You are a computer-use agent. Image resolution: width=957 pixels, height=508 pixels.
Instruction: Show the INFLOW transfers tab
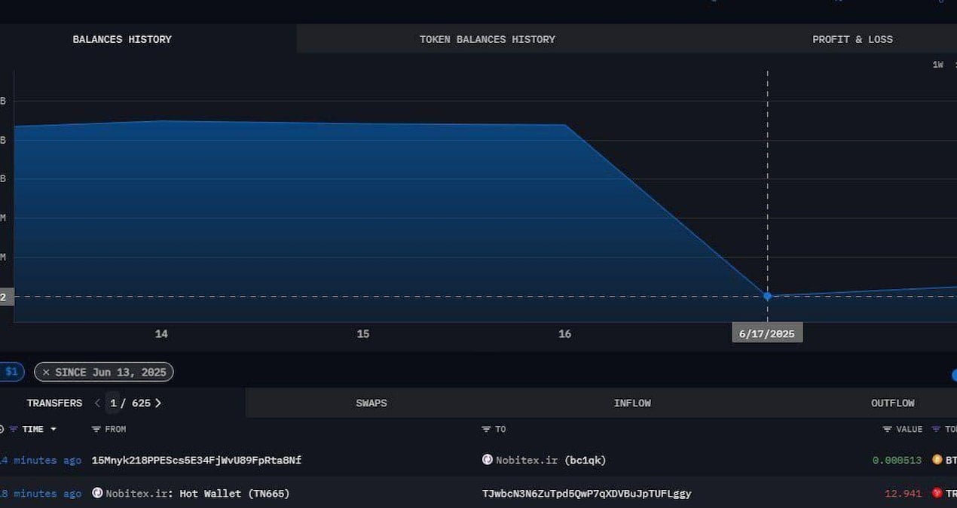pos(632,403)
